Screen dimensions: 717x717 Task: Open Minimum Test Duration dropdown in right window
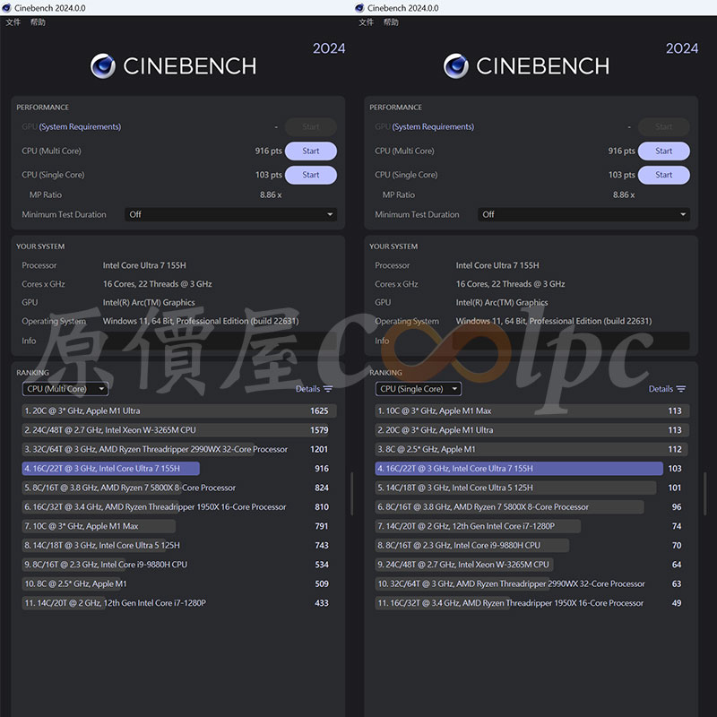coord(584,214)
